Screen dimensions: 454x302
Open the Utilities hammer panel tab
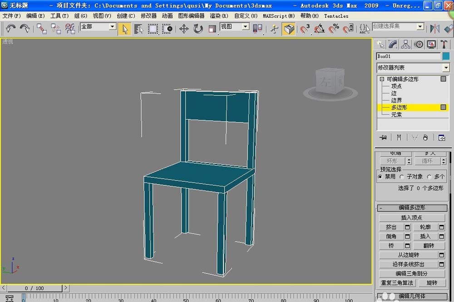(444, 44)
